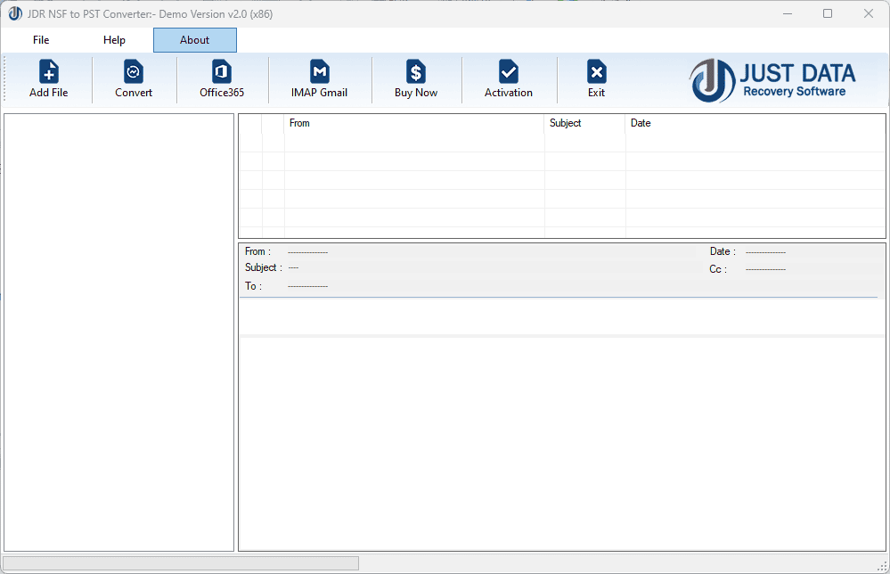Click inside the empty folder tree panel
The image size is (890, 574).
click(x=118, y=330)
